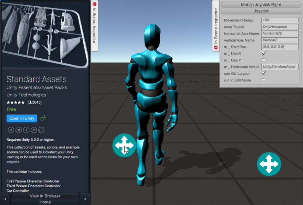Viewport: 303px width, 205px height.
Task: Open Unity Essentials/Asset Packs category link
Action: 37,87
